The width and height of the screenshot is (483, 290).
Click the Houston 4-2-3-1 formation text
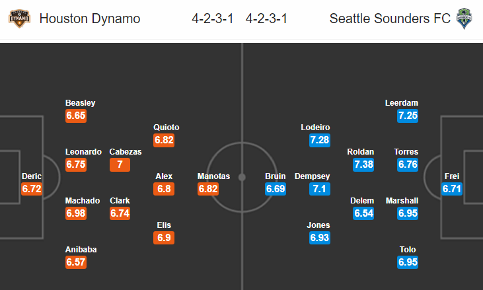pos(213,18)
